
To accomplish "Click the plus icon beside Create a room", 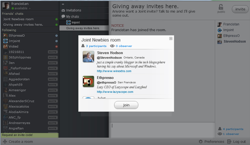I will point(5,141).
